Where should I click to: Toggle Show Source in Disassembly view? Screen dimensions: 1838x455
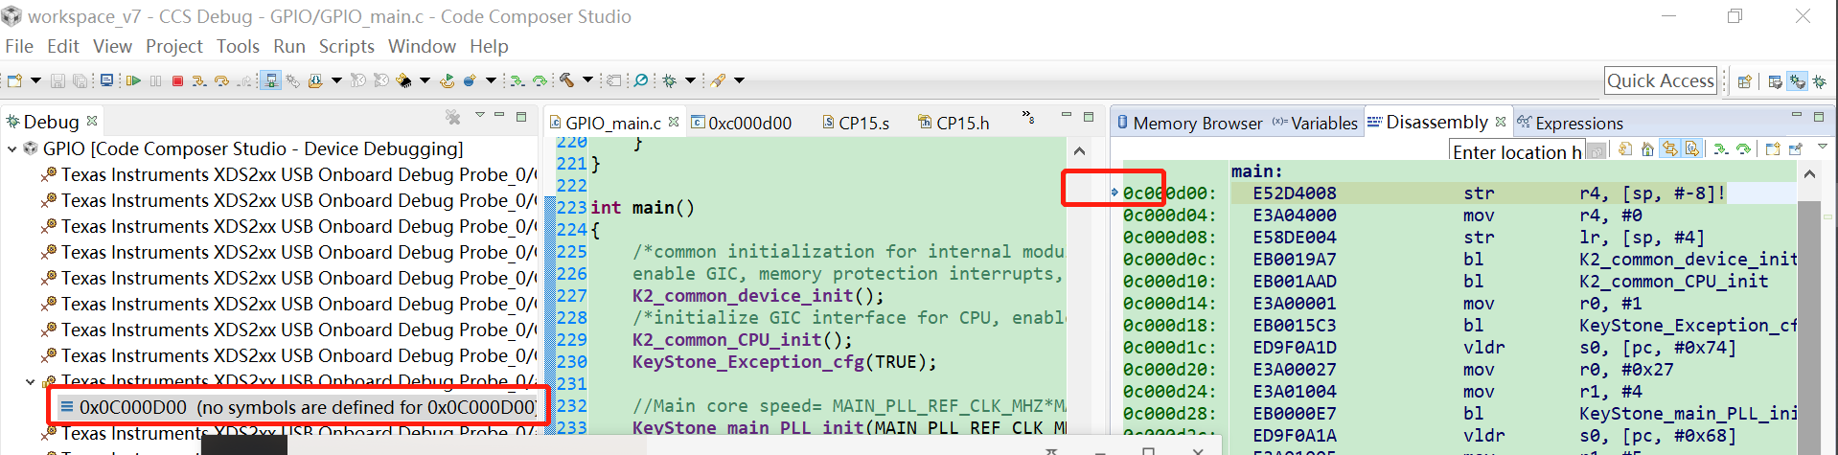click(x=1691, y=148)
